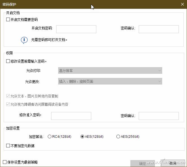Click the 取消 button
This screenshot has height=167, width=187.
(173, 163)
